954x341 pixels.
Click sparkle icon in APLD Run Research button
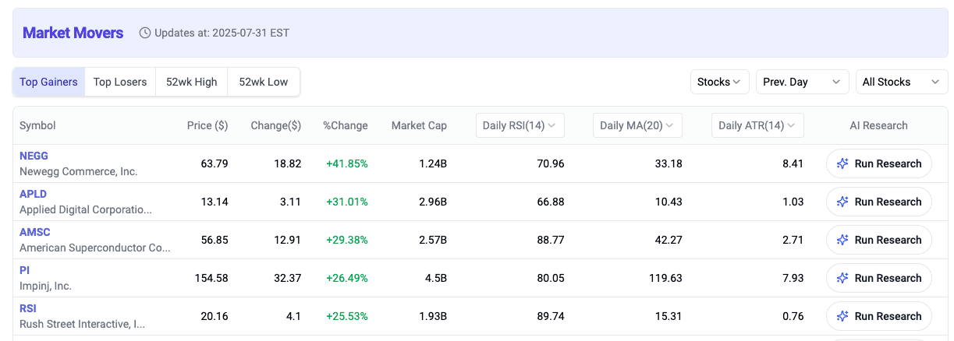tap(842, 202)
